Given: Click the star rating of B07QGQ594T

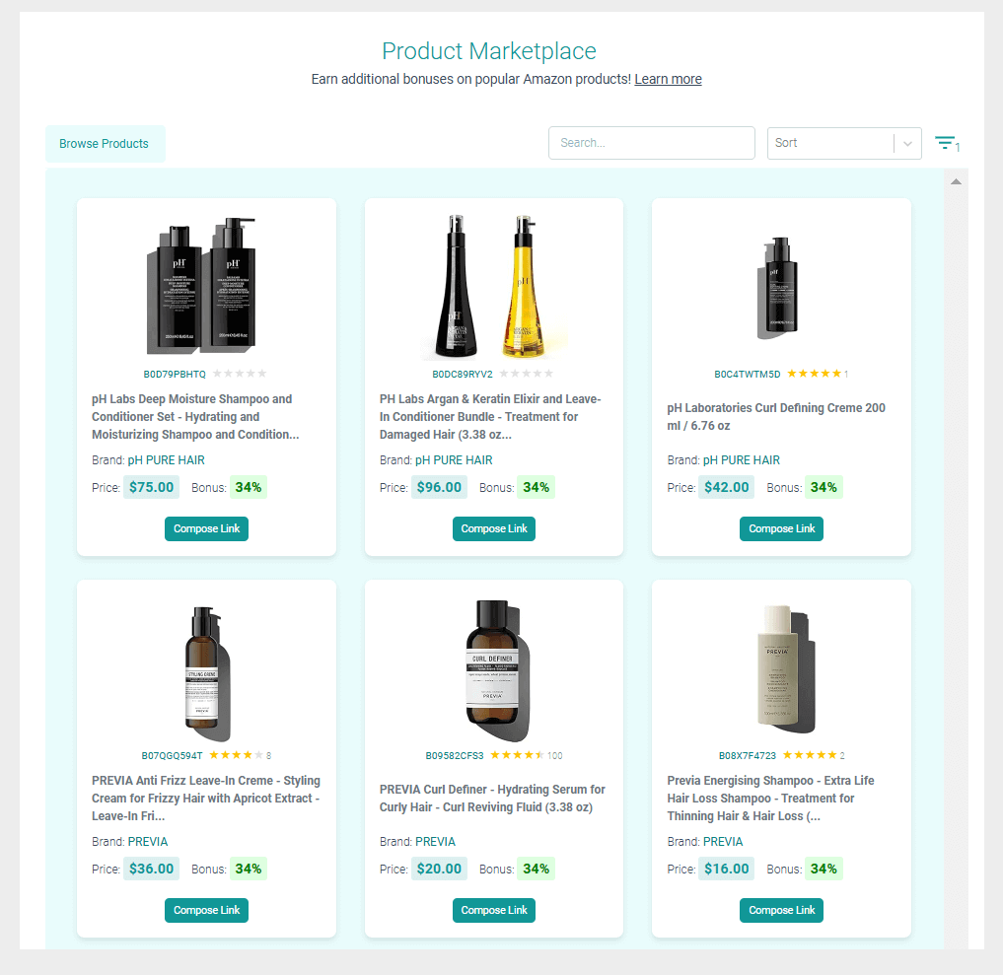Looking at the screenshot, I should tap(236, 755).
